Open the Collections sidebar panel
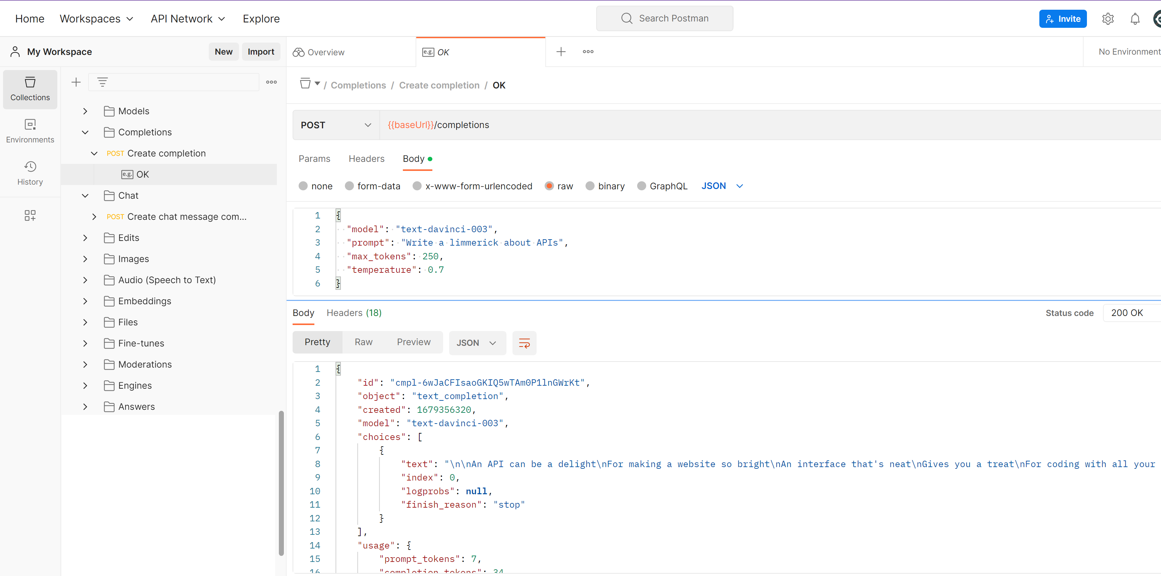Image resolution: width=1161 pixels, height=576 pixels. coord(30,89)
